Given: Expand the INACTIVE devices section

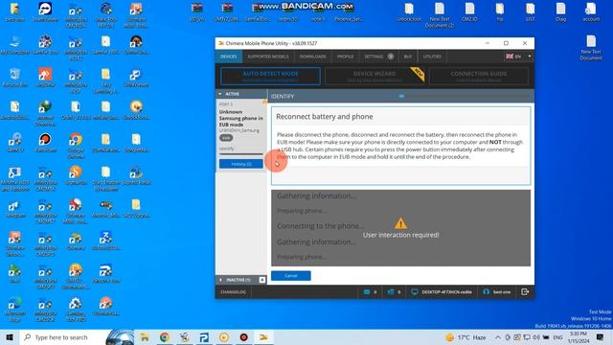Looking at the screenshot, I should coord(221,280).
